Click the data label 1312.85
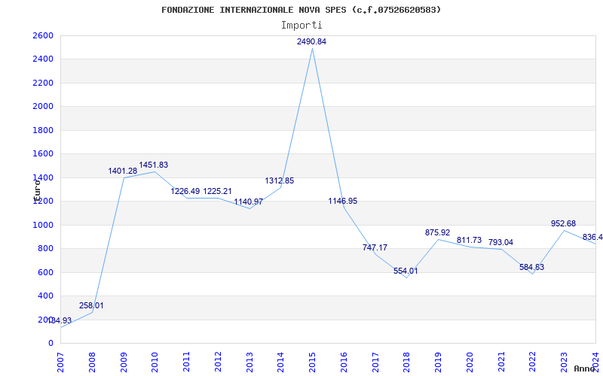This screenshot has height=376, width=603. click(280, 180)
